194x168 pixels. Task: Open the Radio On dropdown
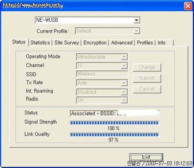pyautogui.click(x=102, y=100)
